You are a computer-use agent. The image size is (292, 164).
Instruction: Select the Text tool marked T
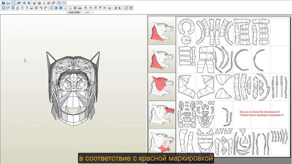(x=27, y=8)
